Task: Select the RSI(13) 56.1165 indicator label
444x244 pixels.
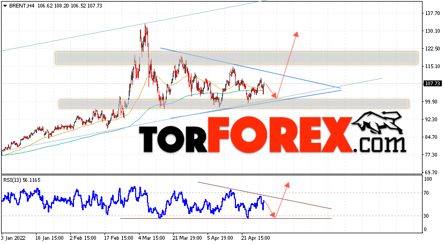Action: click(x=22, y=180)
